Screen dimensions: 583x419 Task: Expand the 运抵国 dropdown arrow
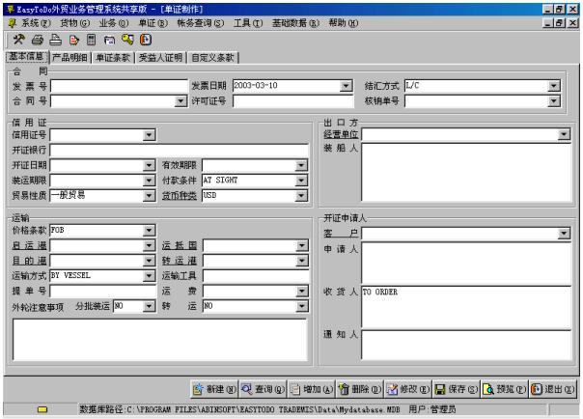coord(302,245)
